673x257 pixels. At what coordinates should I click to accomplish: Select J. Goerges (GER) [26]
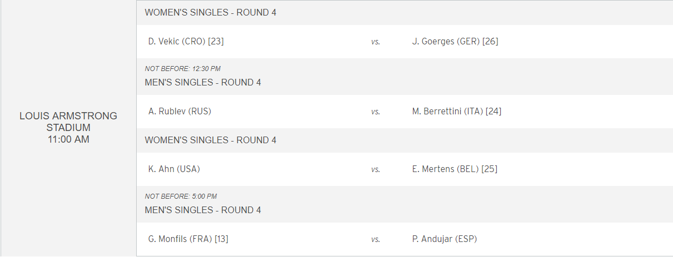[455, 41]
